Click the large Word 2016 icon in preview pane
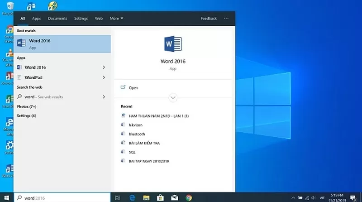This screenshot has width=362, height=202. pos(173,43)
